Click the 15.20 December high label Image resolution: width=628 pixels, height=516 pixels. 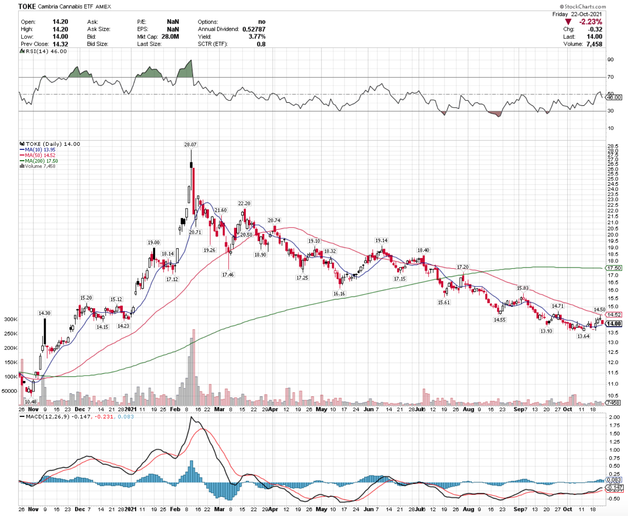(x=86, y=298)
